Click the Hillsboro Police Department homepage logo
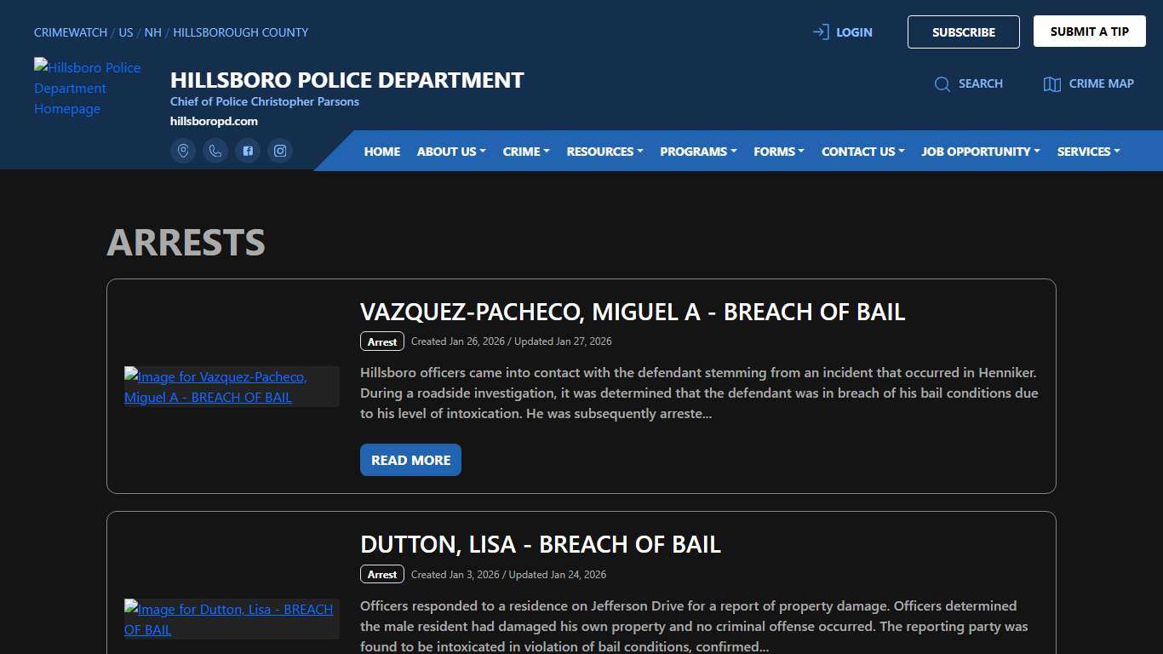The height and width of the screenshot is (654, 1163). click(88, 88)
